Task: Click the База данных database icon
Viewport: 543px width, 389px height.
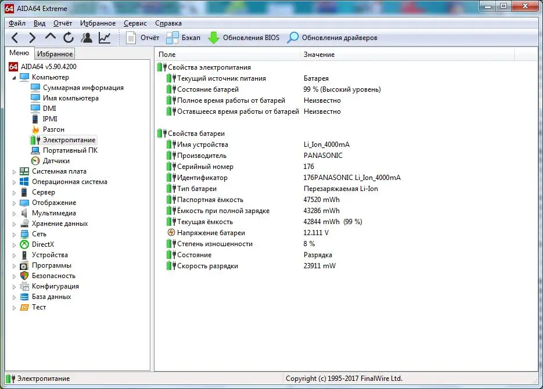Action: click(24, 297)
